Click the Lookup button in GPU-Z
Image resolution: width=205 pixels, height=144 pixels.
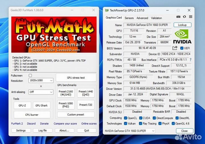(x=183, y=25)
